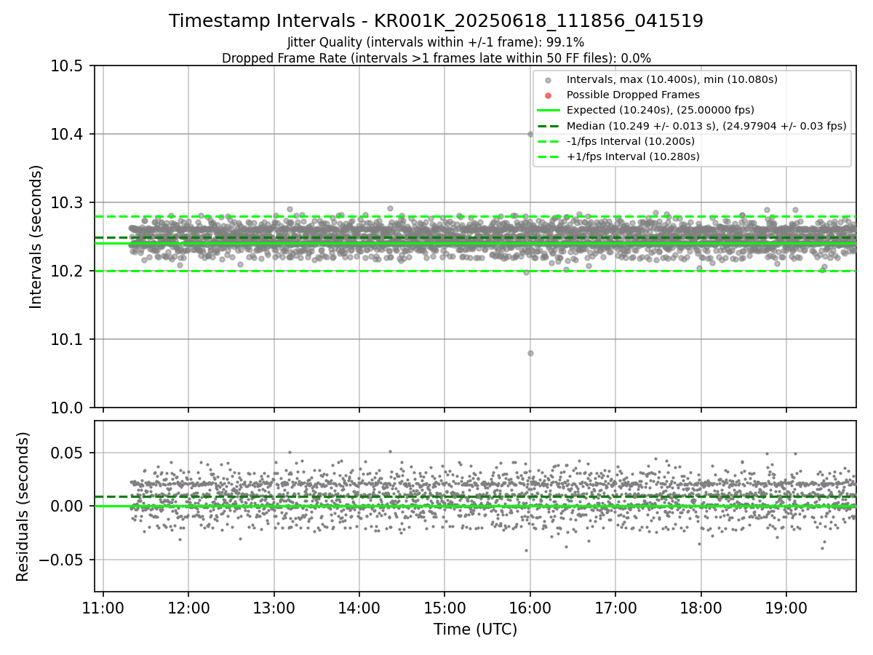Click the "Intervals (seconds)" y-axis label
Viewport: 873px width, 655px height.
36,237
